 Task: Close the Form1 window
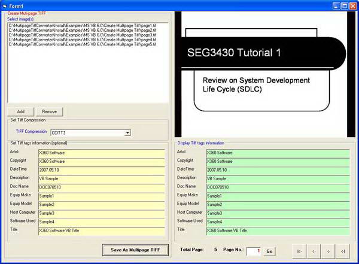[x=353, y=6]
